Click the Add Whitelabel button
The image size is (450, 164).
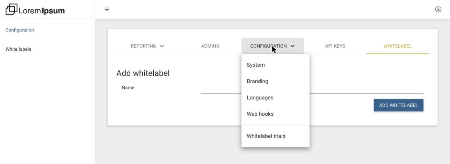tap(399, 105)
